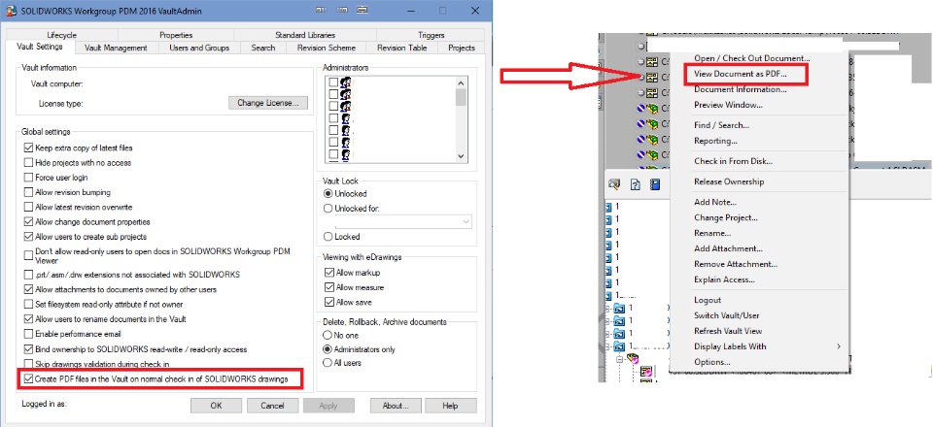The height and width of the screenshot is (427, 933).
Task: Uncheck eDrawings Allow markup
Action: click(329, 273)
